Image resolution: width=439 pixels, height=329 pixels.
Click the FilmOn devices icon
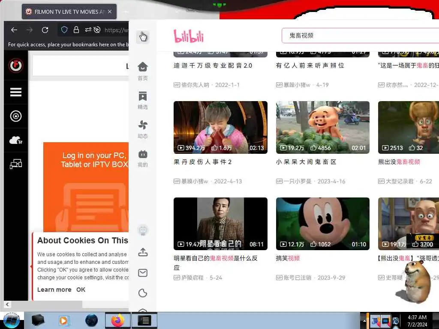tap(16, 164)
